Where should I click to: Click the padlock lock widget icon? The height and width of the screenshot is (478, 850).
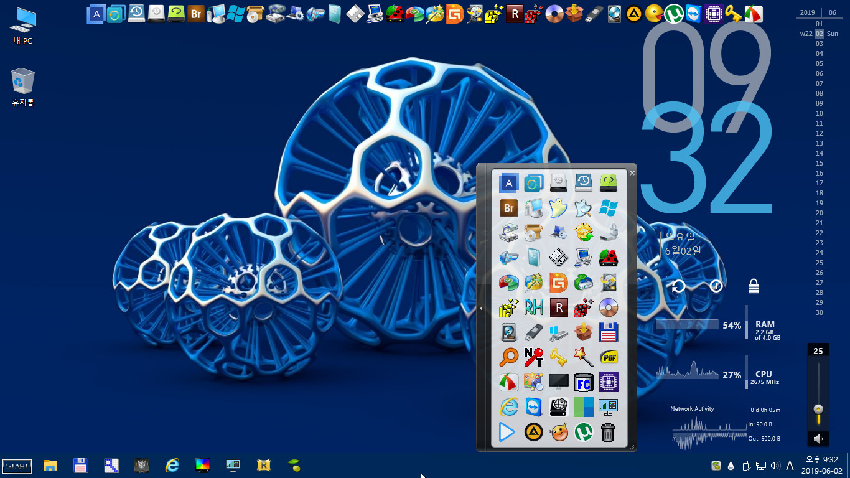pos(754,286)
